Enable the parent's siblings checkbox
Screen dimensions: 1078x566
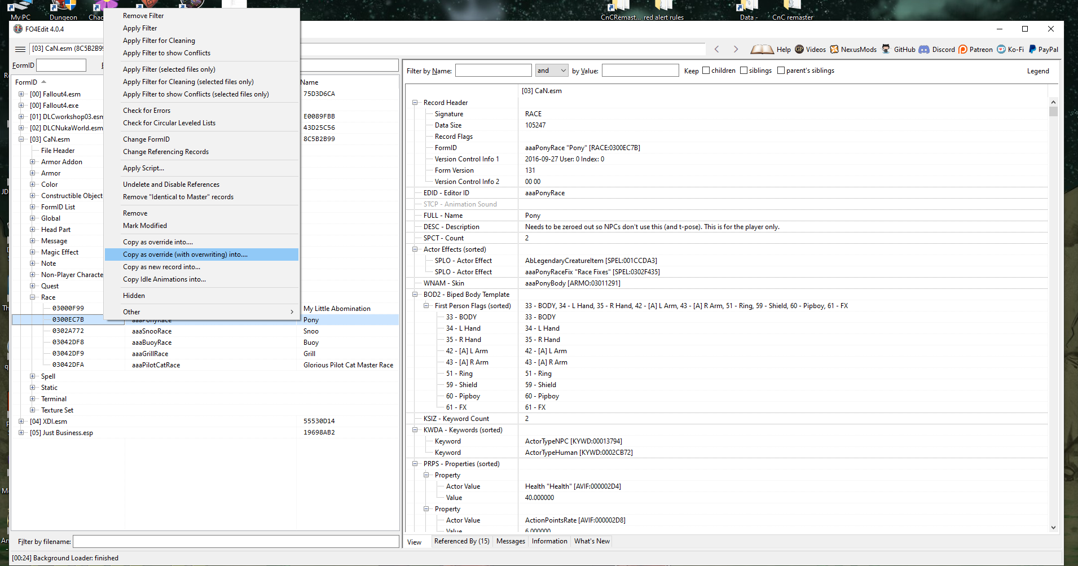781,71
